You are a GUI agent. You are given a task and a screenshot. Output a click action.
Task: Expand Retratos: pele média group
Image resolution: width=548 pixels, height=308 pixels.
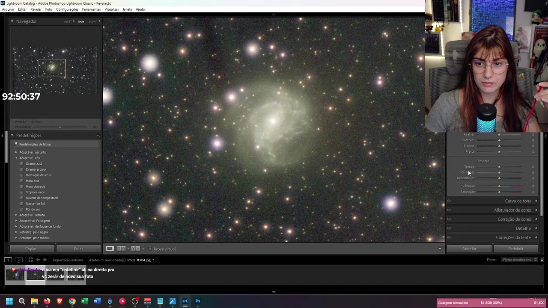point(16,238)
